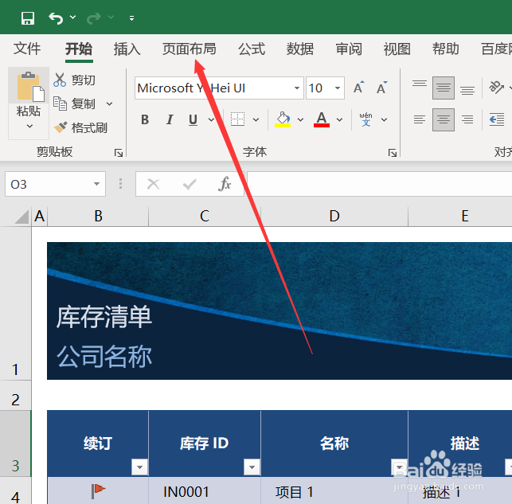This screenshot has width=512, height=504.
Task: Click the fx insert function icon
Action: click(x=225, y=184)
